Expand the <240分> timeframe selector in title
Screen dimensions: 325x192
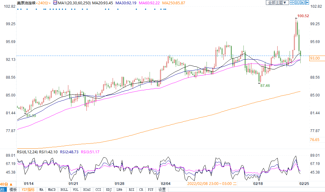(43, 3)
